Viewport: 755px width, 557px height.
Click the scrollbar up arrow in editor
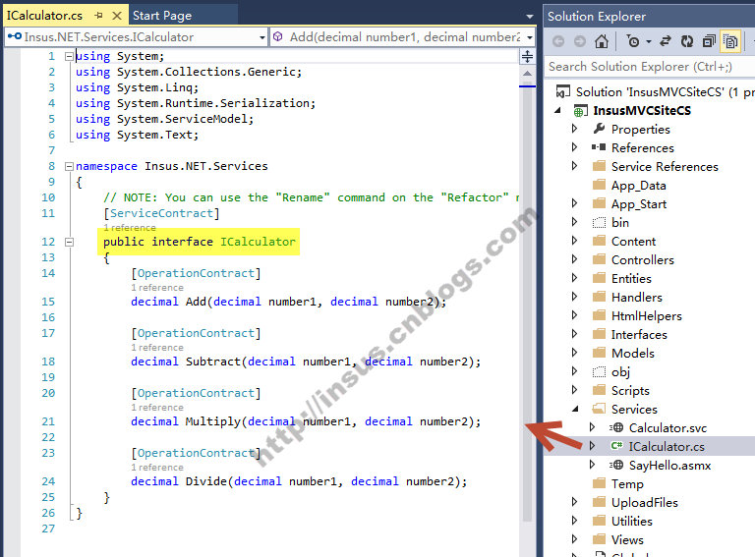(527, 74)
